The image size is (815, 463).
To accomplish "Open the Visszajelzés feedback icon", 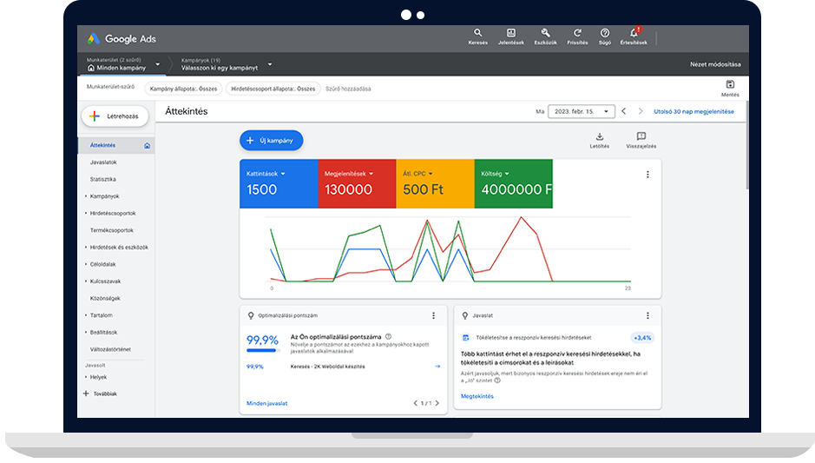I will click(x=641, y=137).
